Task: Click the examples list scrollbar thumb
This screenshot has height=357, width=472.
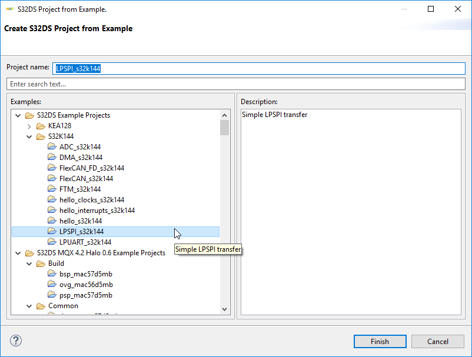Action: (x=224, y=128)
